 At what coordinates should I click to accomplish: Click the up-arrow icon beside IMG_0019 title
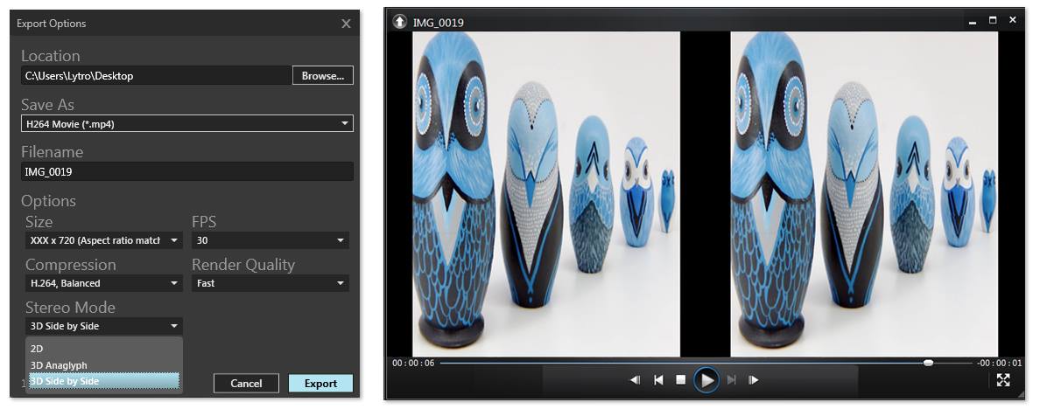point(400,22)
